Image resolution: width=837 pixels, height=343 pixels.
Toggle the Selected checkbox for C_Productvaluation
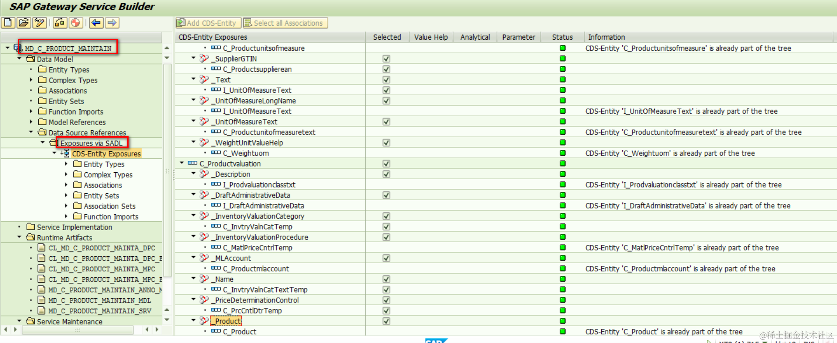pyautogui.click(x=386, y=163)
